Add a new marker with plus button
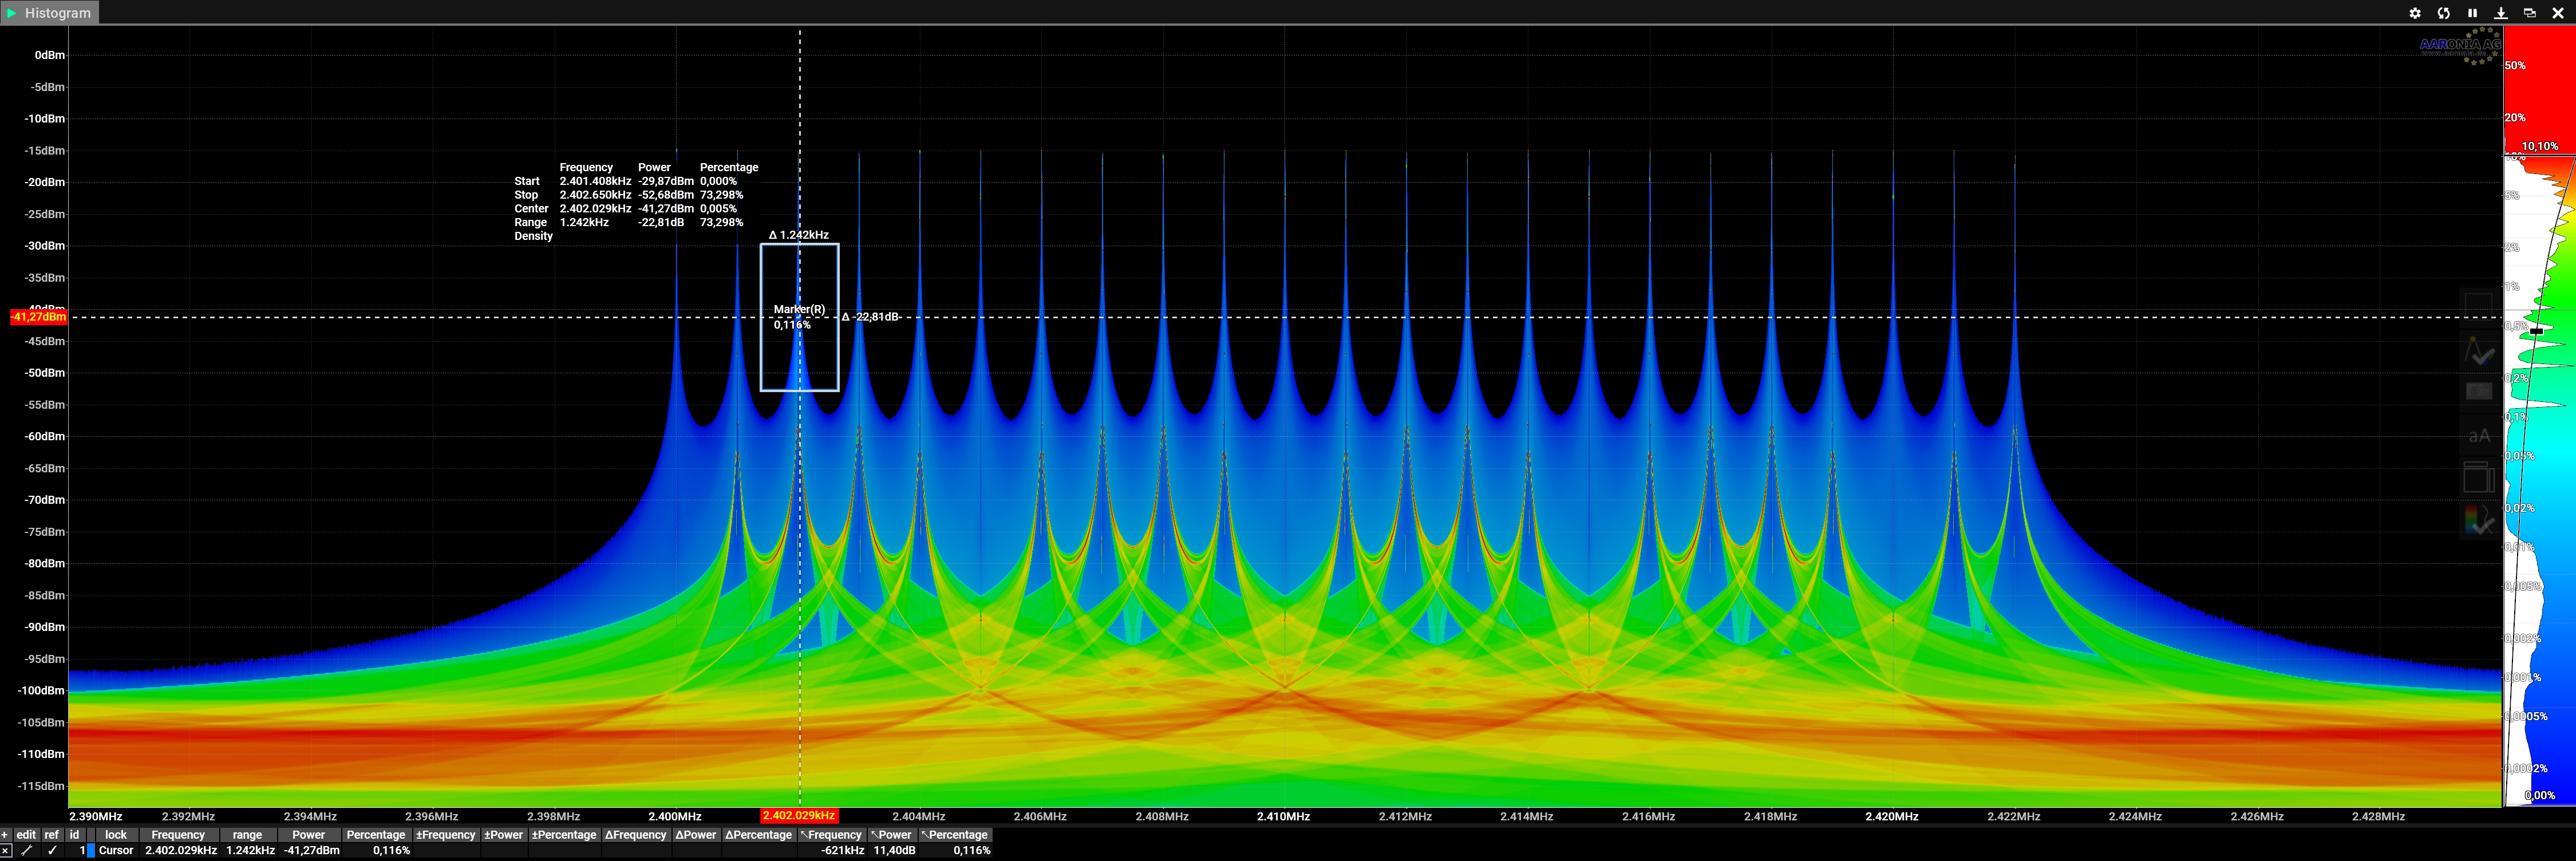Image resolution: width=2576 pixels, height=861 pixels. tap(5, 835)
